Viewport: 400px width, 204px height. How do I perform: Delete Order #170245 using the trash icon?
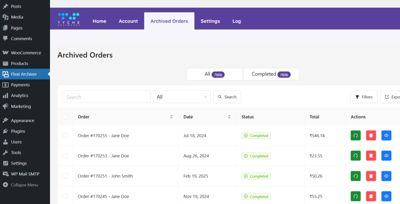point(371,196)
